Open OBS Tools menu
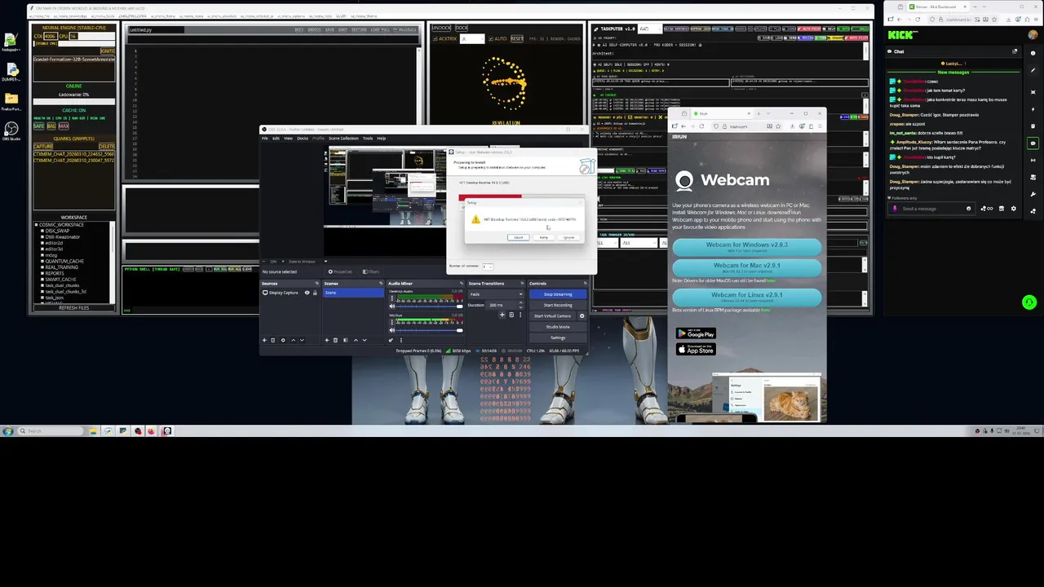The image size is (1044, 587). [368, 139]
